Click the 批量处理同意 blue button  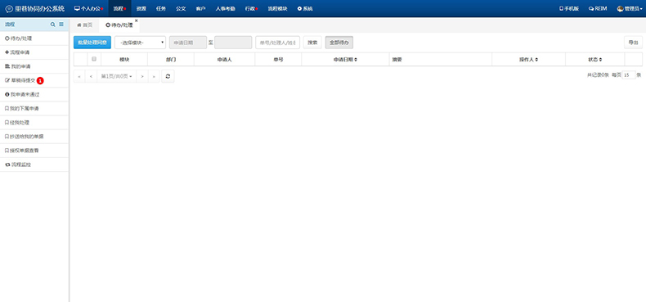(92, 43)
